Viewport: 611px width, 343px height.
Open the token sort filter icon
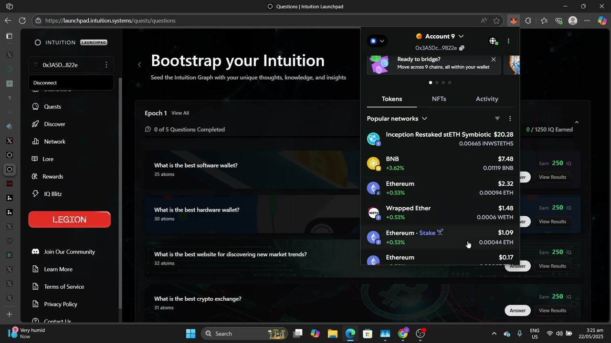(497, 119)
